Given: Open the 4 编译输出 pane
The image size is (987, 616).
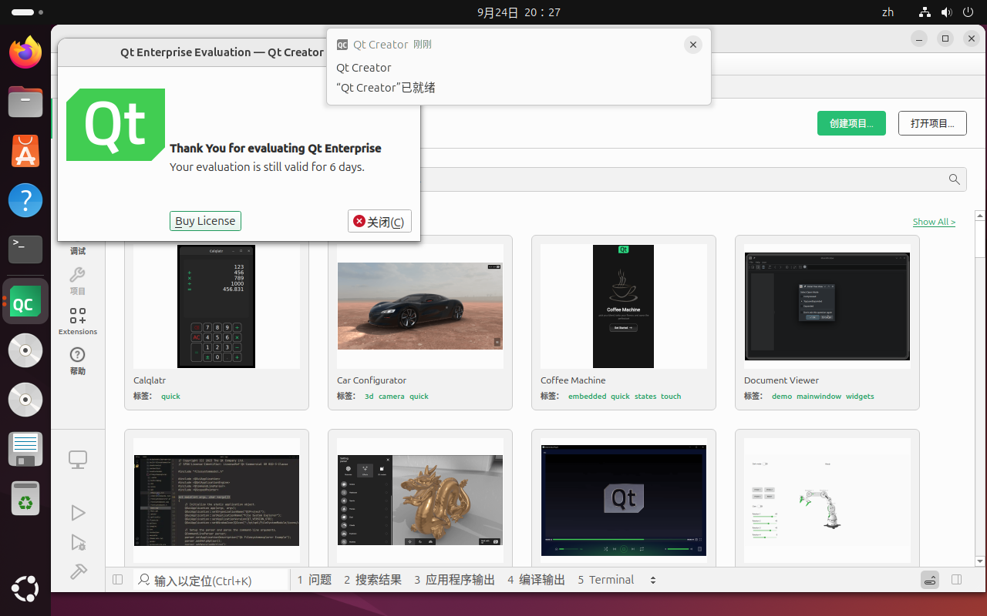Looking at the screenshot, I should [536, 580].
